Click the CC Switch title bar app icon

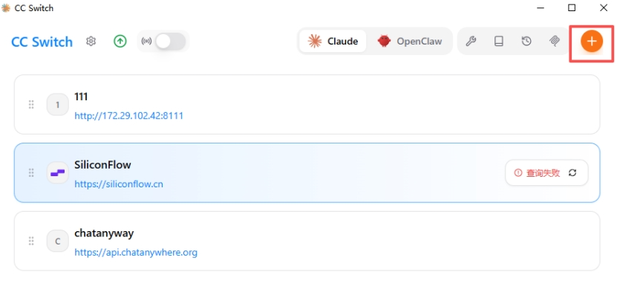(6, 8)
